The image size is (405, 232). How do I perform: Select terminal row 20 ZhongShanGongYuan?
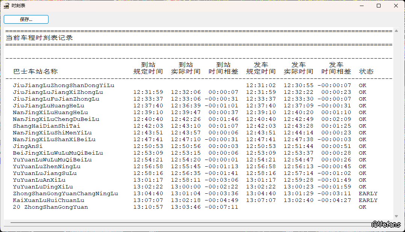pos(50,207)
